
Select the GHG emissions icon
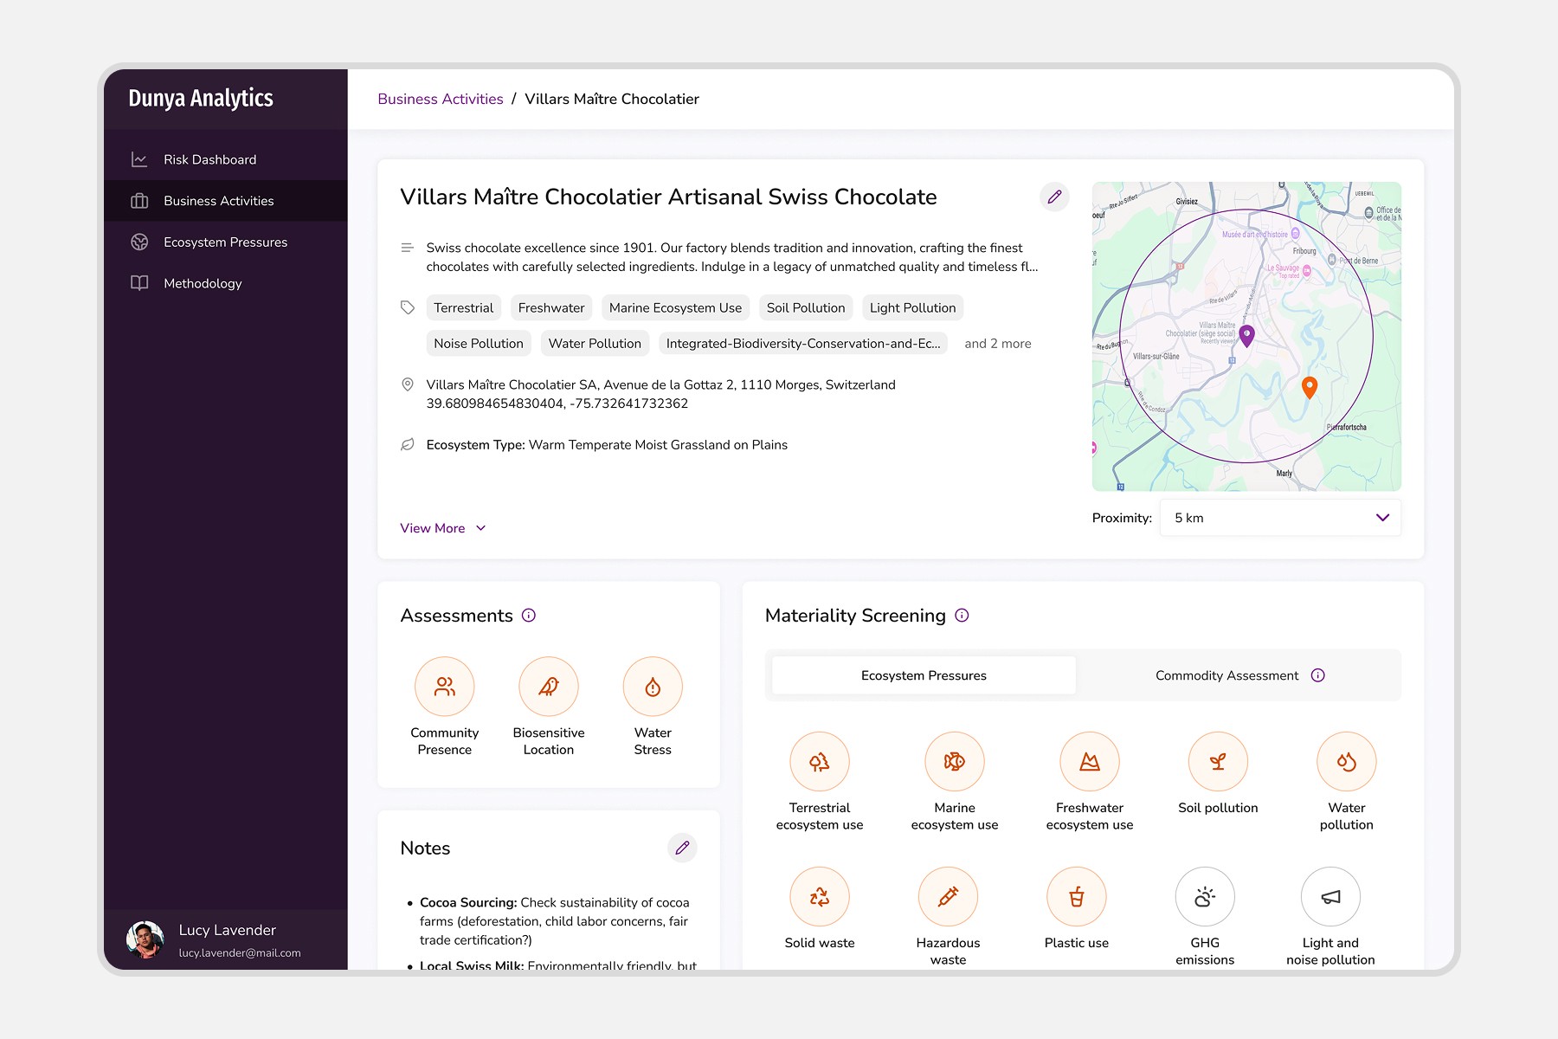tap(1205, 897)
